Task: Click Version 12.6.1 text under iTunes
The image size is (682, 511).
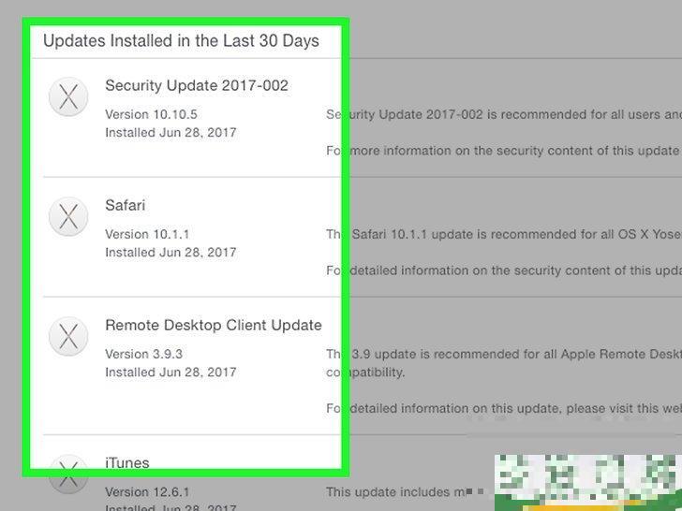Action: click(147, 492)
